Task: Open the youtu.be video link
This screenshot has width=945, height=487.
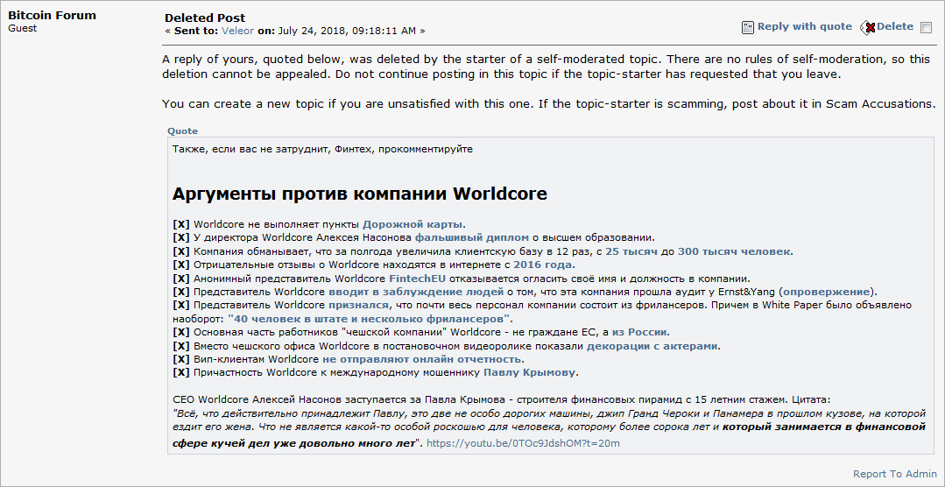Action: pyautogui.click(x=523, y=443)
